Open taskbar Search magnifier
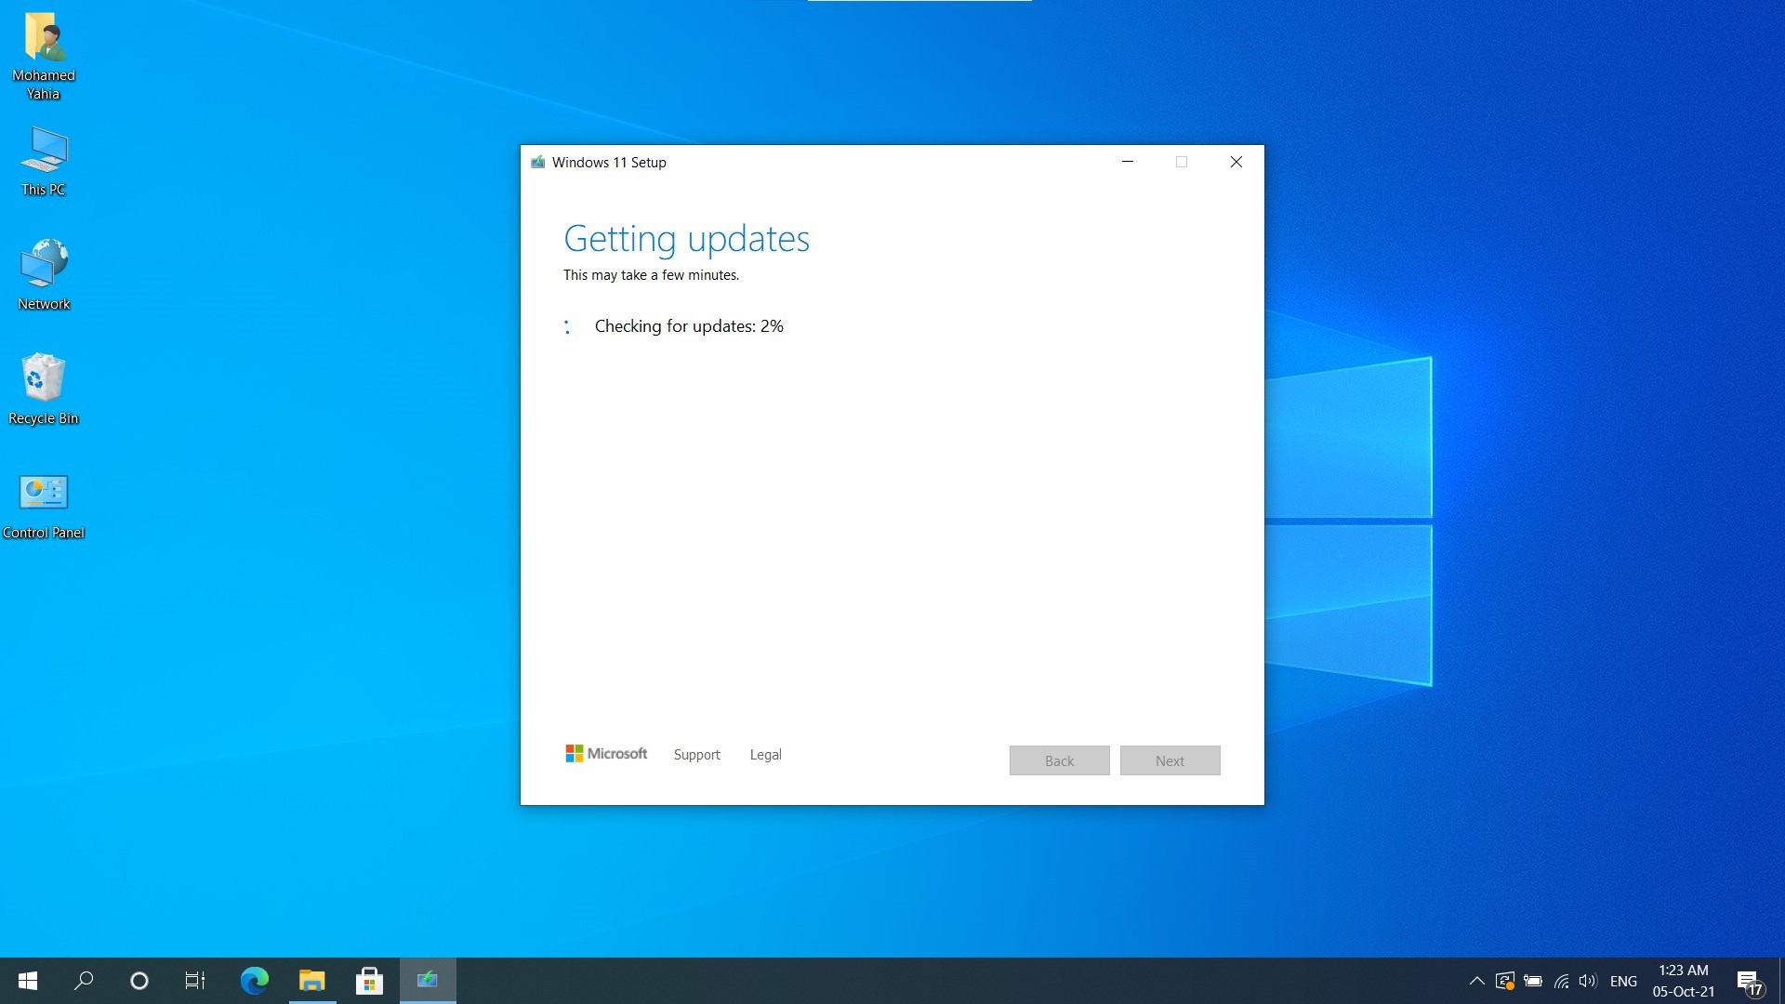Image resolution: width=1785 pixels, height=1004 pixels. [84, 981]
